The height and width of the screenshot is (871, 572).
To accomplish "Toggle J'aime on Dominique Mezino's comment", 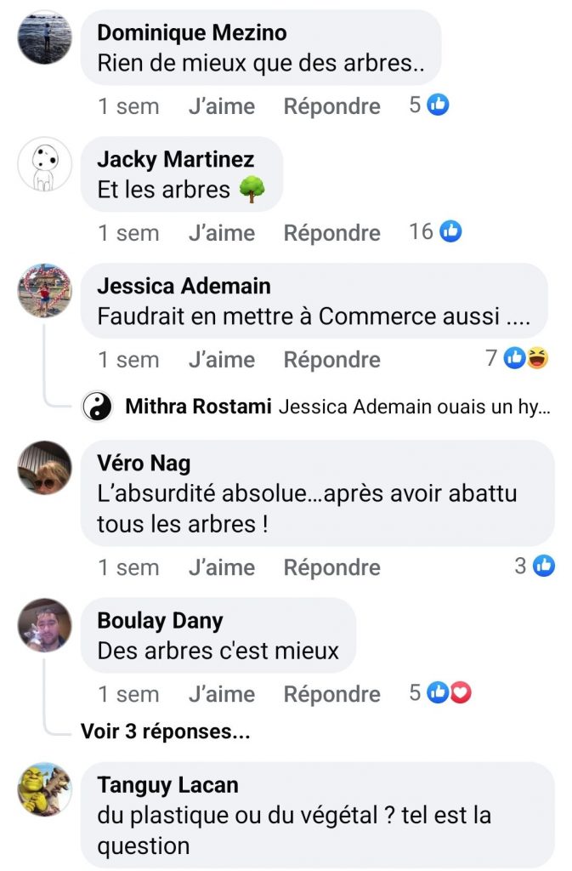I will click(221, 106).
